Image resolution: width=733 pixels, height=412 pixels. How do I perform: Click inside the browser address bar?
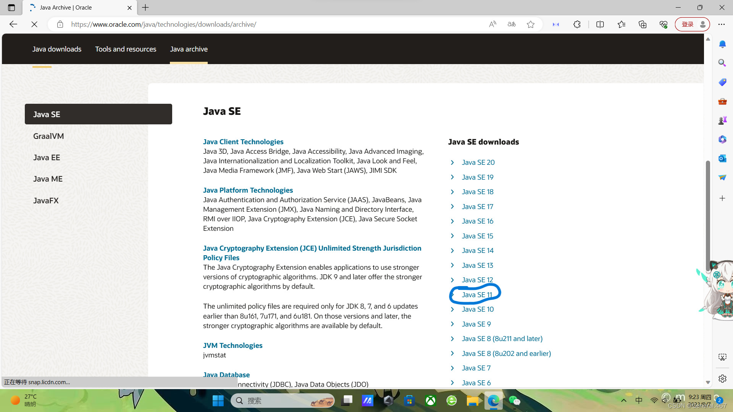[x=267, y=24]
